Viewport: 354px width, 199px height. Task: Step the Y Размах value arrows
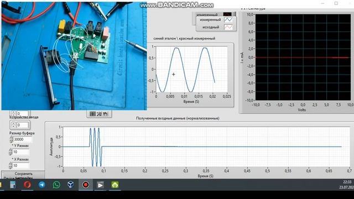click(11, 152)
